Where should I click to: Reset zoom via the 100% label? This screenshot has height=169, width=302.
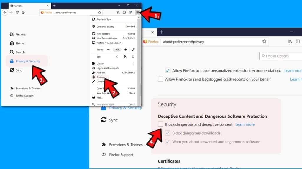(117, 50)
